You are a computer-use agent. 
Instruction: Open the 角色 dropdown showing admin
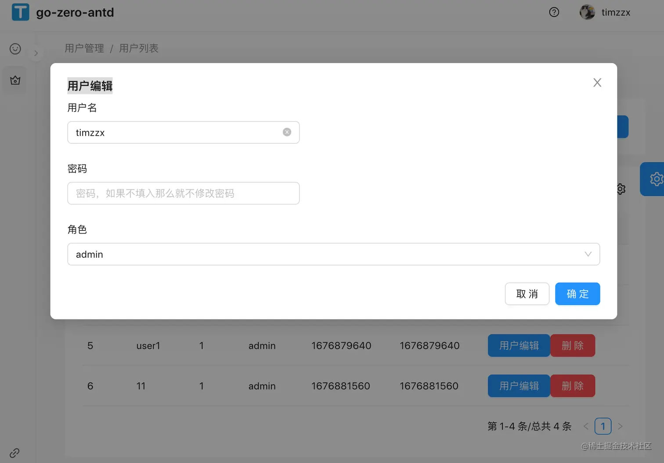[333, 254]
